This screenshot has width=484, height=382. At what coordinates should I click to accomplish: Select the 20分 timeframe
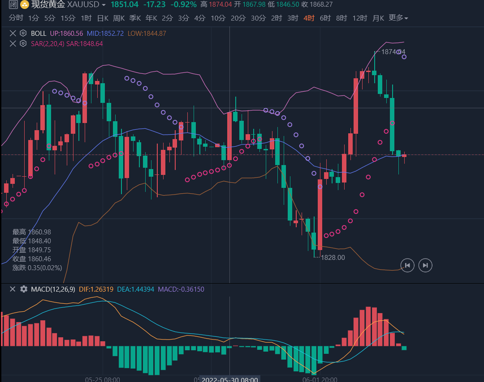point(238,18)
